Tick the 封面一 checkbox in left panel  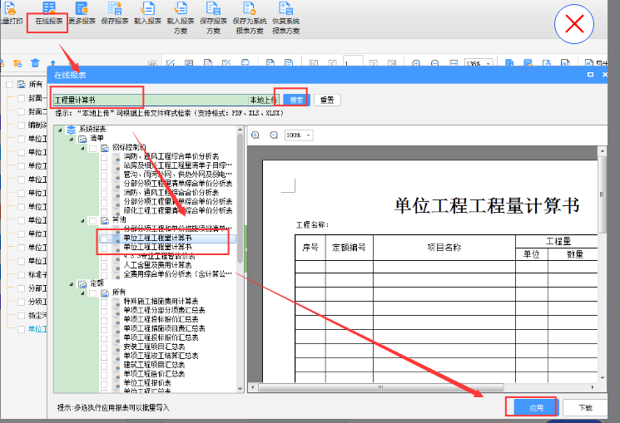pyautogui.click(x=21, y=98)
